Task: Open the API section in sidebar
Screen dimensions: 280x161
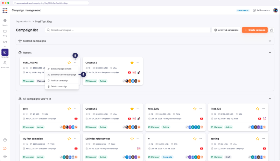Action: click(x=5, y=42)
